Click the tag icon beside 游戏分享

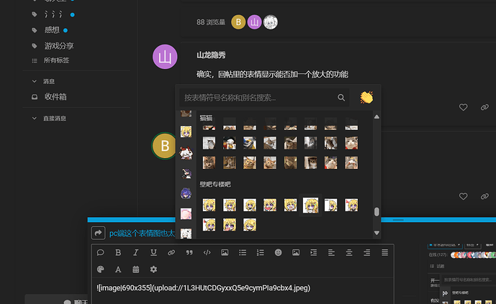pyautogui.click(x=35, y=46)
